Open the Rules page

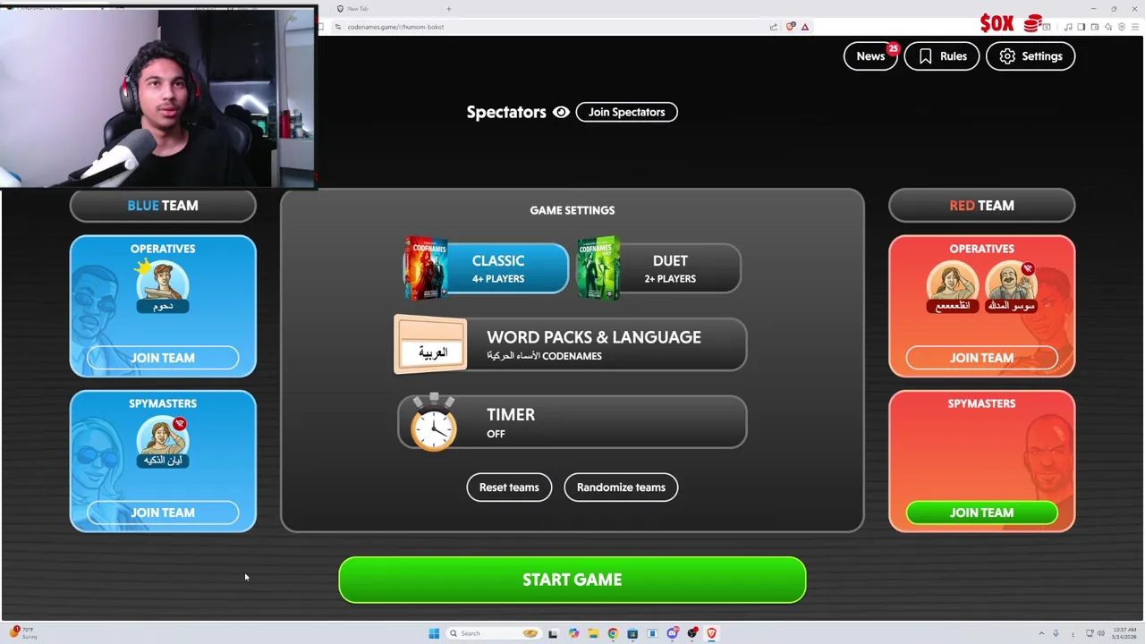(942, 56)
